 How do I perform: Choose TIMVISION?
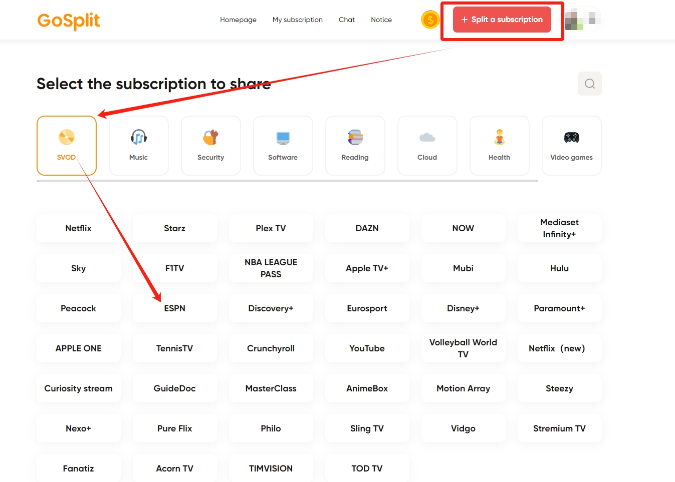[271, 468]
